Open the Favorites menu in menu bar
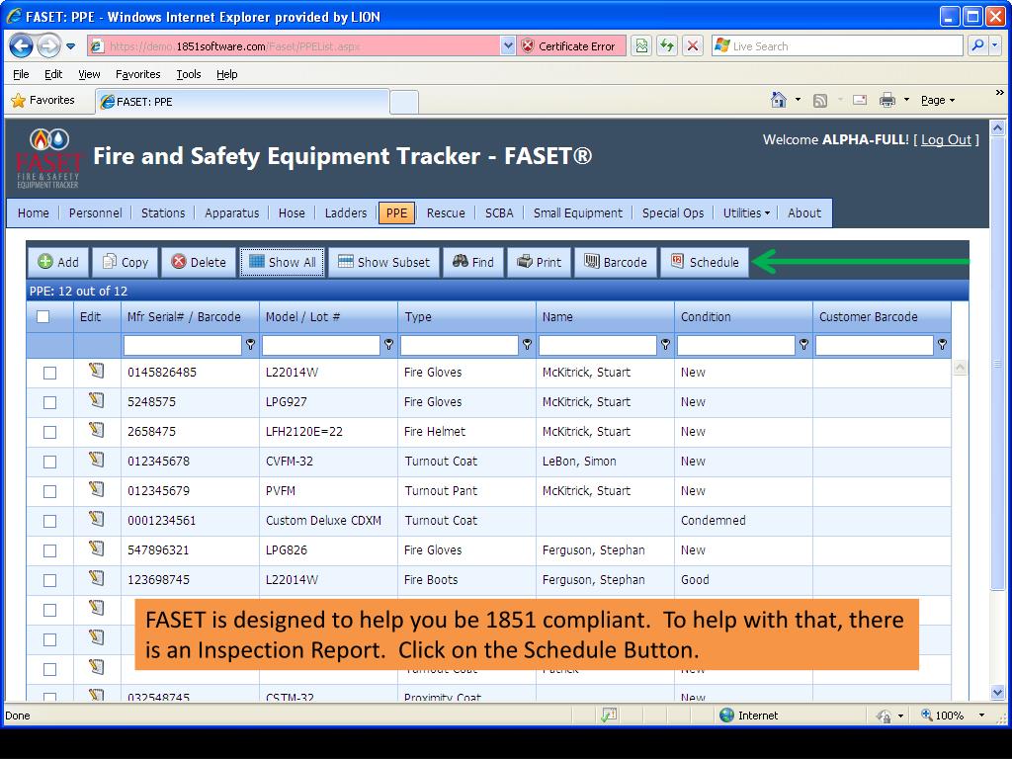This screenshot has width=1012, height=759. click(137, 74)
